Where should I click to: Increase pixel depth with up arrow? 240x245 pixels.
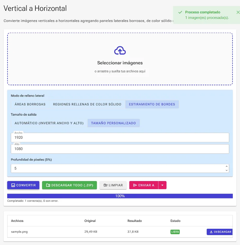coord(226,166)
